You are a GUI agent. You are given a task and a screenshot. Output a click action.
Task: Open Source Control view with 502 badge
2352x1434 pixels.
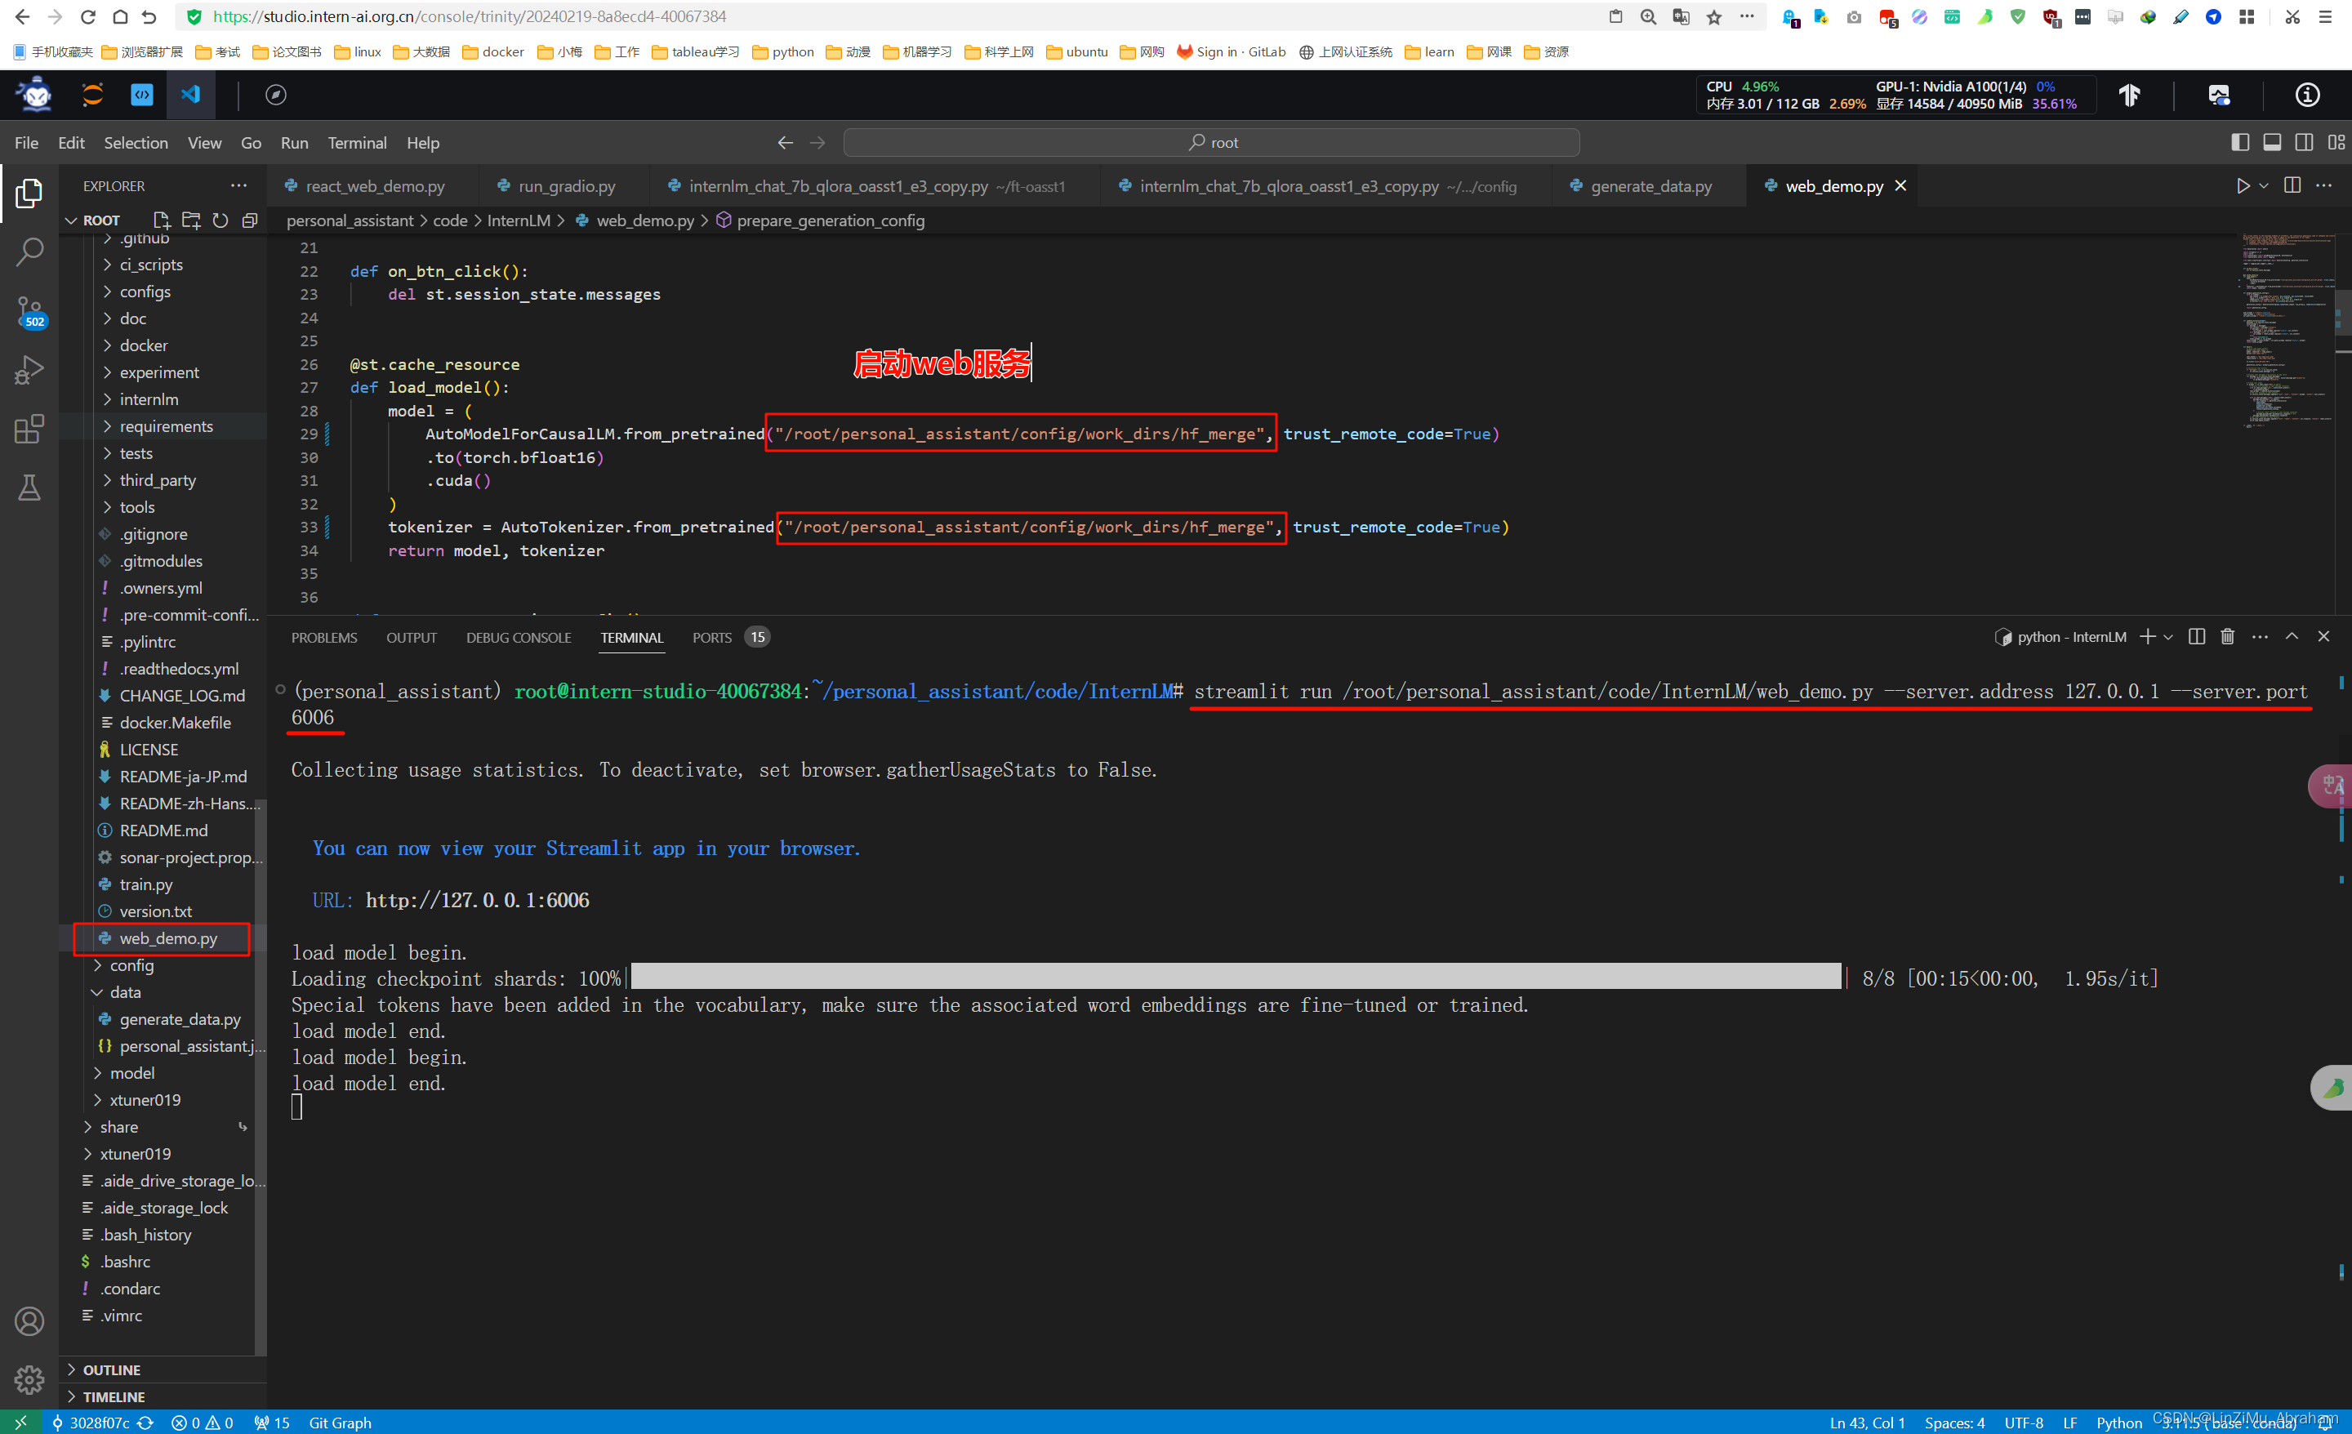pyautogui.click(x=29, y=311)
